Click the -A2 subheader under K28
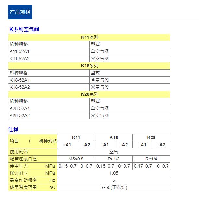Image resolution: width=199 pixels, height=197 pixels. coord(162,145)
